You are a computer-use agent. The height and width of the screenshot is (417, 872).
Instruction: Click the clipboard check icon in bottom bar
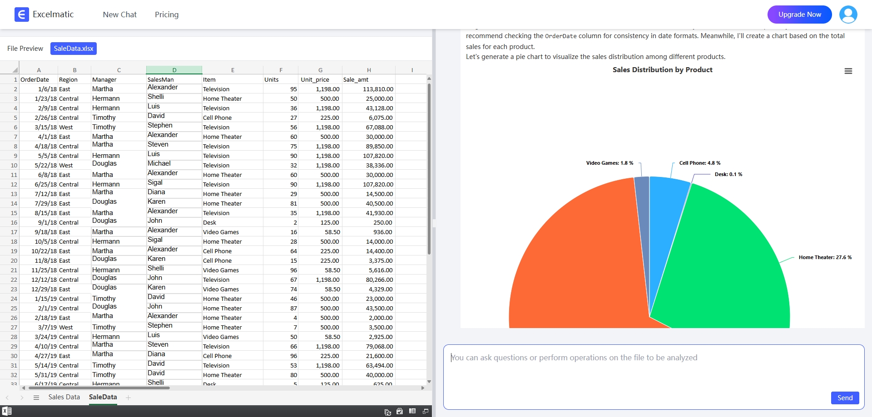click(x=400, y=411)
